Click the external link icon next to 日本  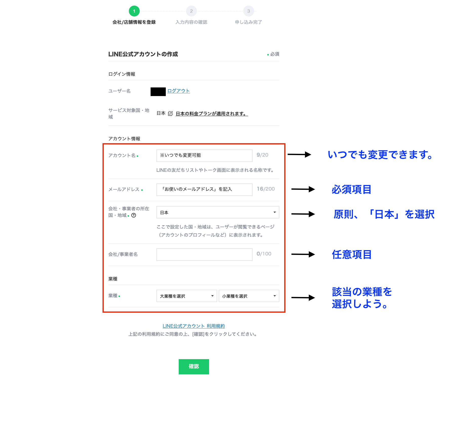[x=170, y=114]
